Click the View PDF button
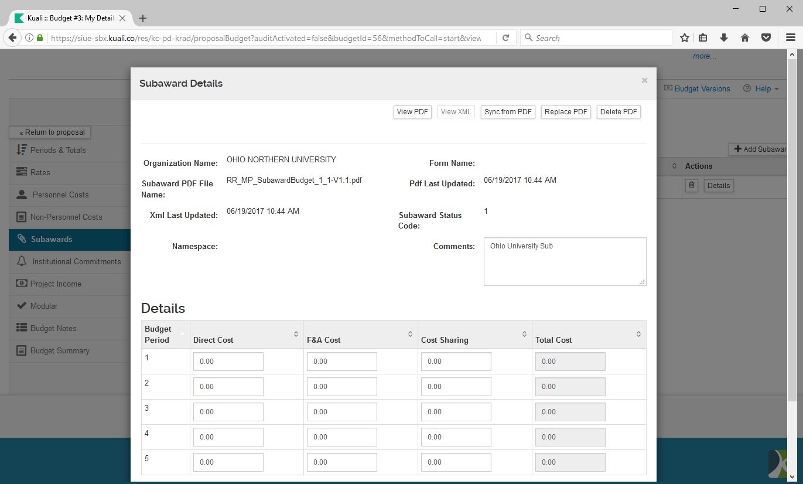 click(412, 112)
